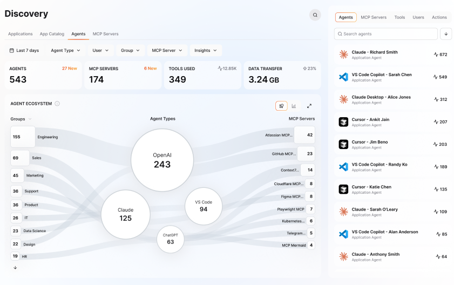Viewport: 454px width, 285px height.
Task: Expand the Agent Ecosystem panel to fullscreen
Action: tap(309, 106)
